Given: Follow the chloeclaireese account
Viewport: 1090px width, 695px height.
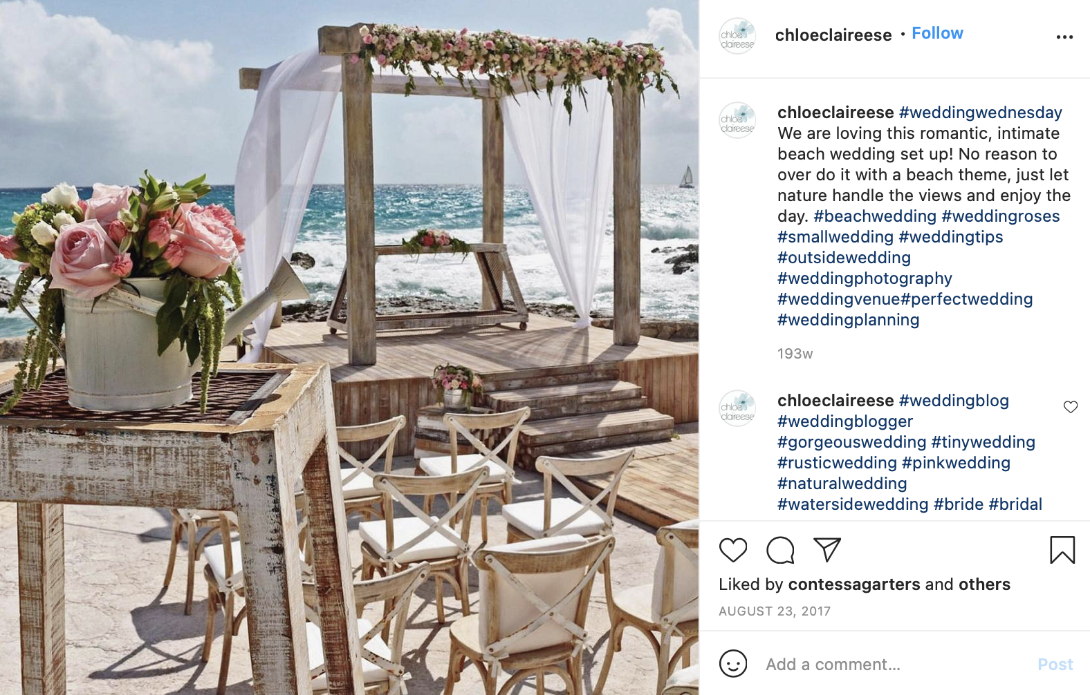Looking at the screenshot, I should coord(937,33).
